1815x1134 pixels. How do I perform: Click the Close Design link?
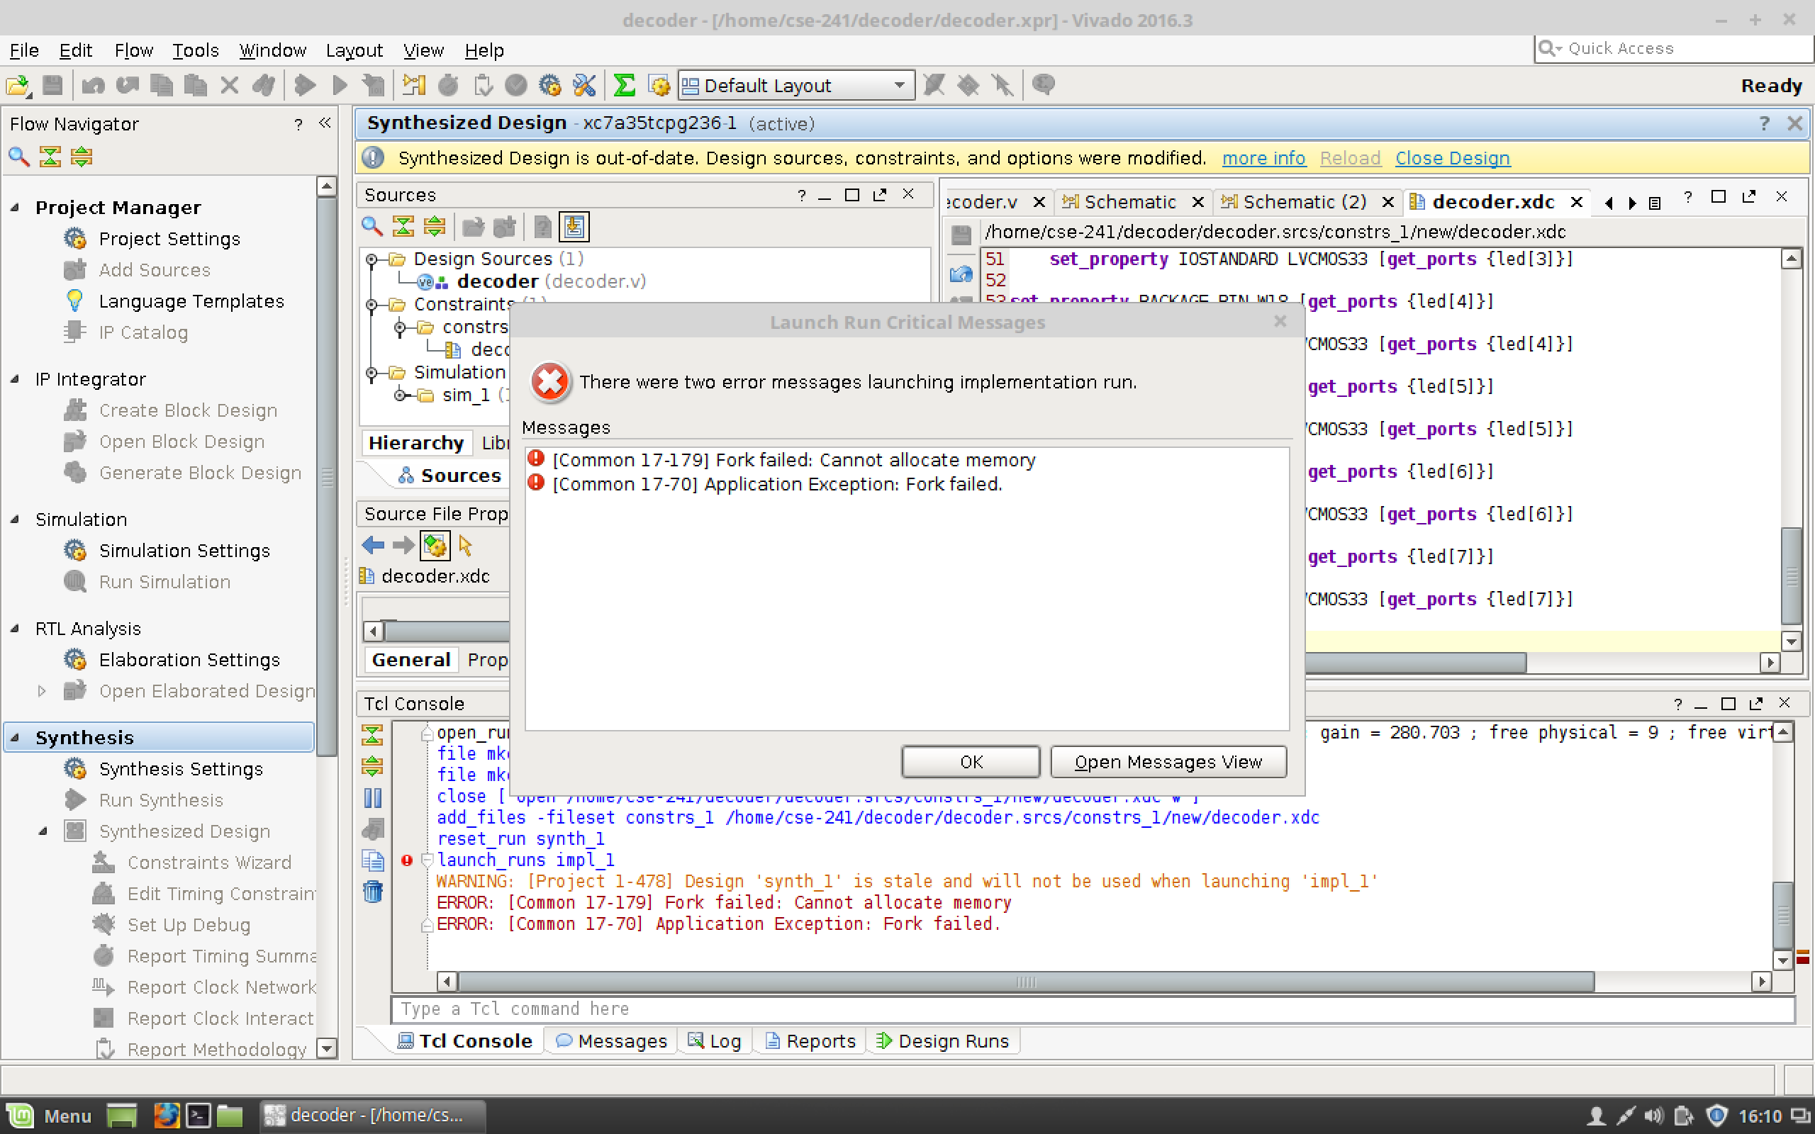tap(1452, 158)
